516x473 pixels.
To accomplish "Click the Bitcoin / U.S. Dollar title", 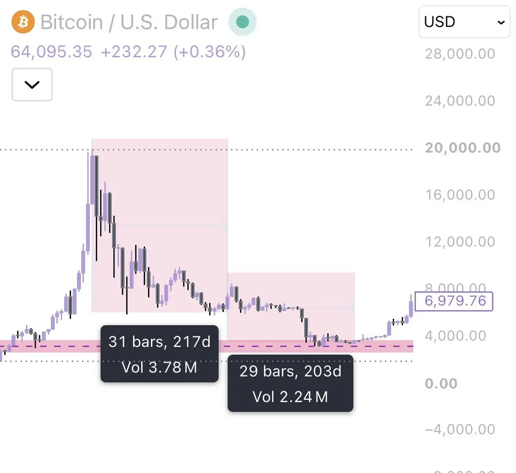I will point(129,22).
